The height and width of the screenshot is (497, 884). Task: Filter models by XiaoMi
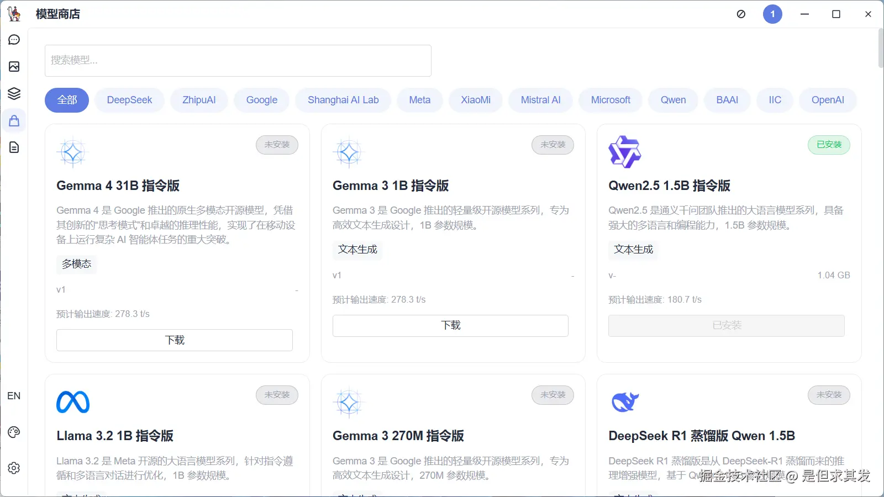(x=476, y=100)
